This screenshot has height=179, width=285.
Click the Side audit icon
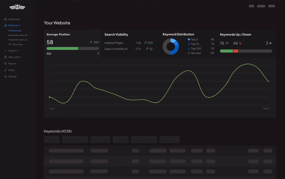(6, 57)
